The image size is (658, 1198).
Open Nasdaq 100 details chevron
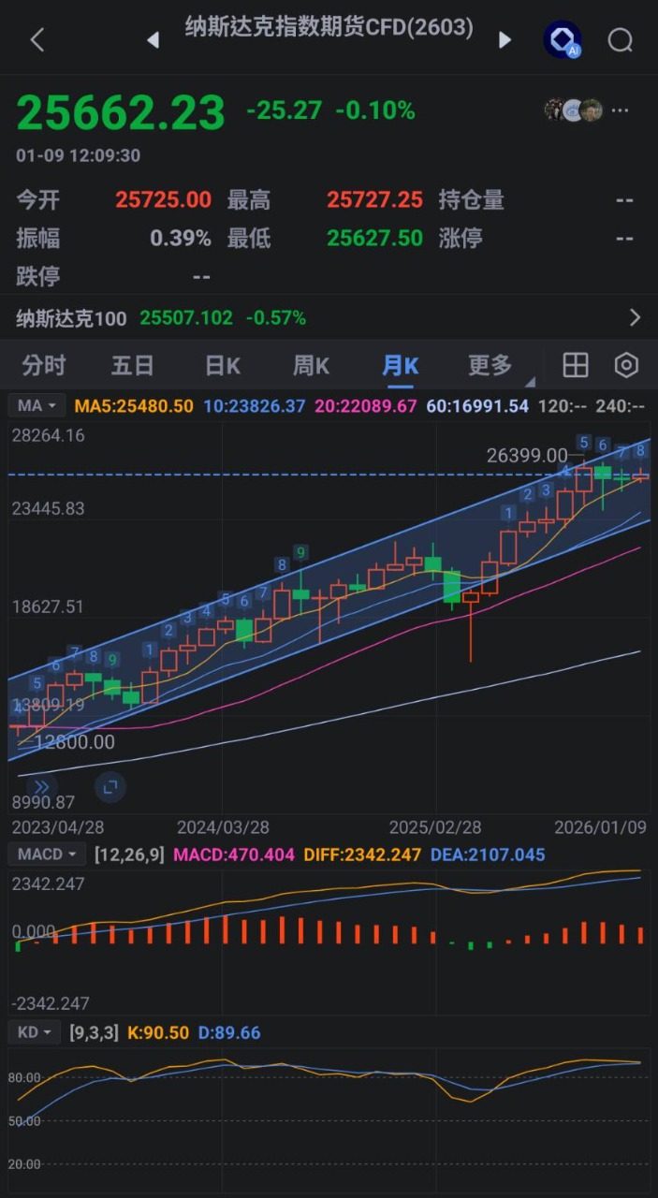coord(636,317)
